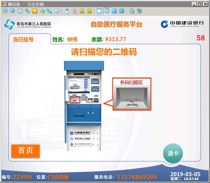Viewport: 210px width, 183px height.
Task: Click the service phone number 13176869205
Action: point(137,177)
